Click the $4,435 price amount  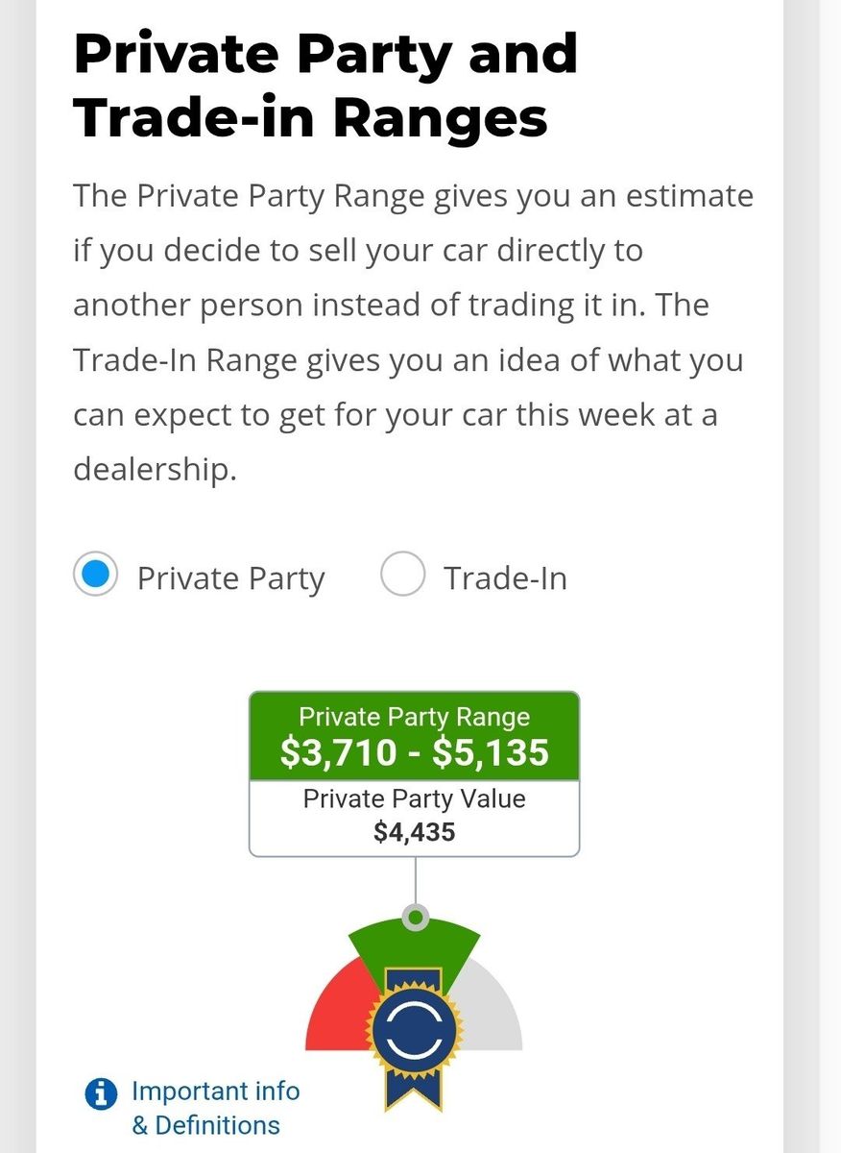coord(415,832)
